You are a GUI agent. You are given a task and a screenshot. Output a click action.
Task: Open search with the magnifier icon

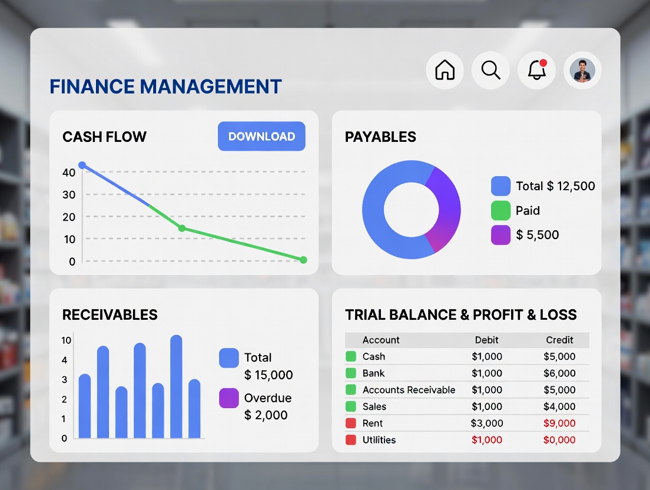[490, 71]
